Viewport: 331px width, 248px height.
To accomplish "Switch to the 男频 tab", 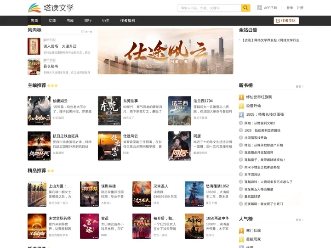I will pos(34,21).
